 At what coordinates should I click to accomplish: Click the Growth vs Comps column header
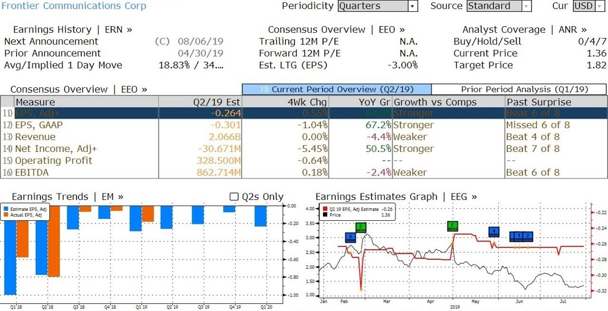[448, 102]
